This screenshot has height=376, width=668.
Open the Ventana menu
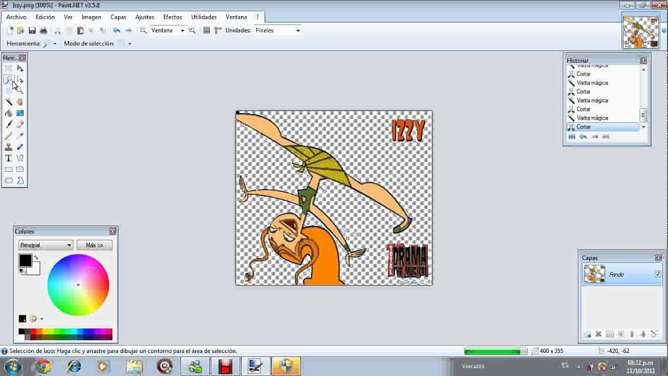(x=236, y=17)
